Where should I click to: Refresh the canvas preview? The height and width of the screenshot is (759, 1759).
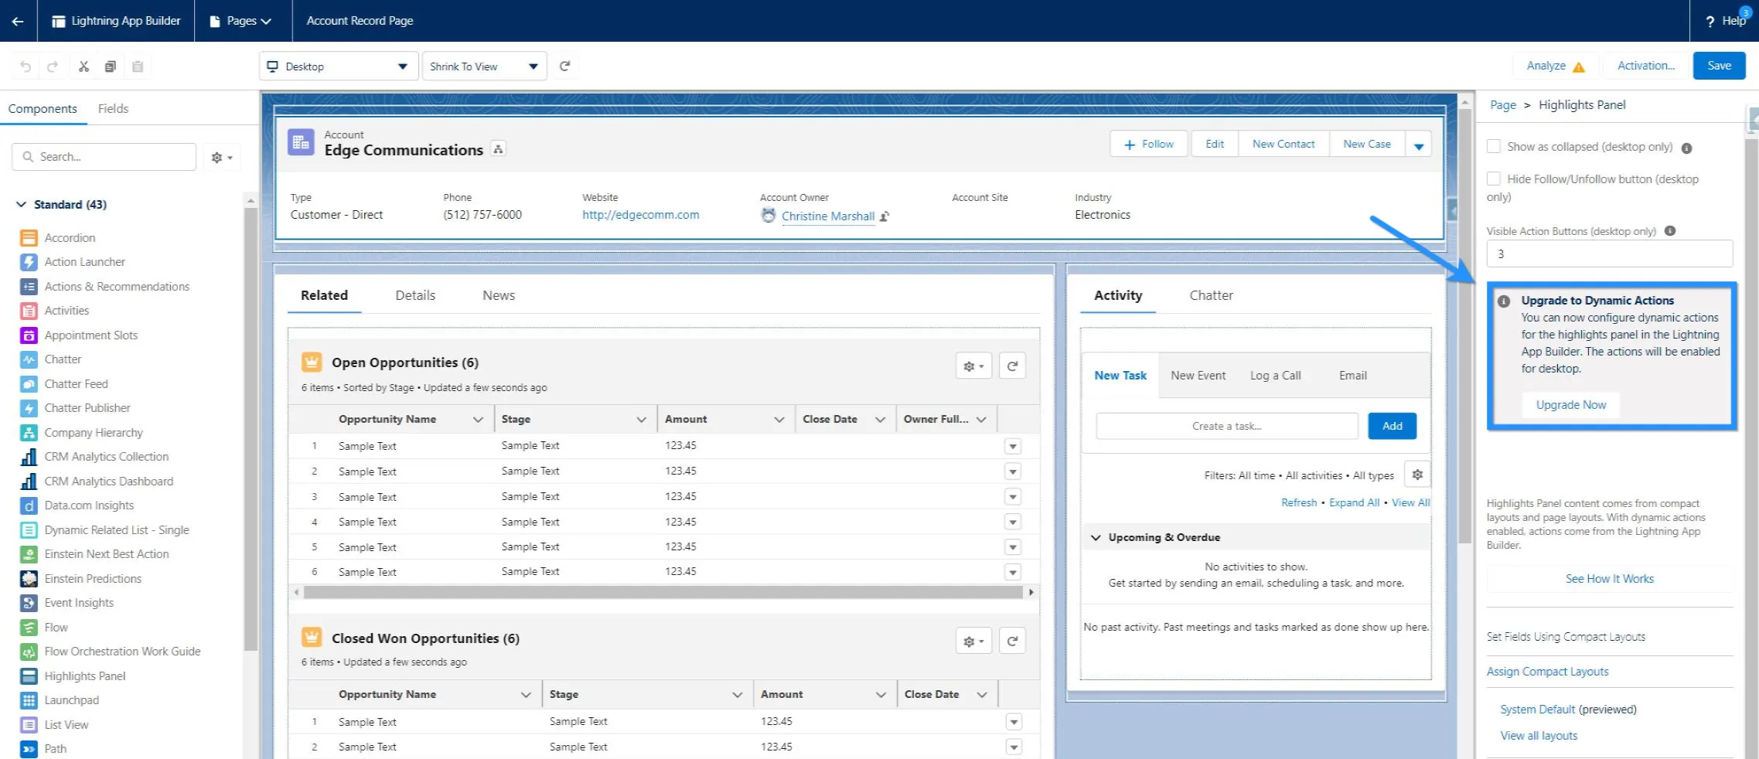(565, 66)
